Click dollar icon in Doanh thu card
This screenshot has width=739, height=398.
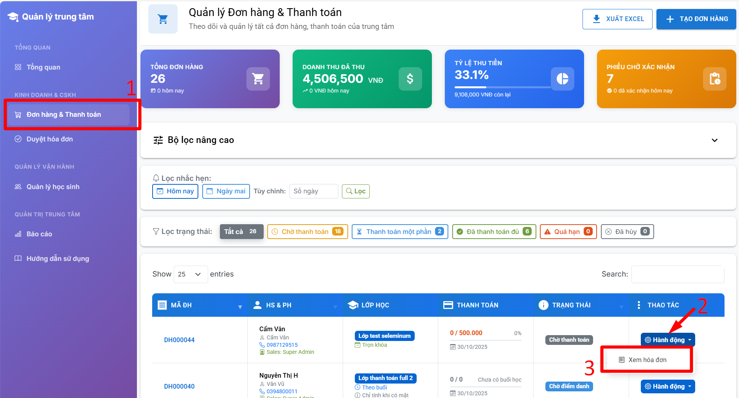(x=410, y=79)
